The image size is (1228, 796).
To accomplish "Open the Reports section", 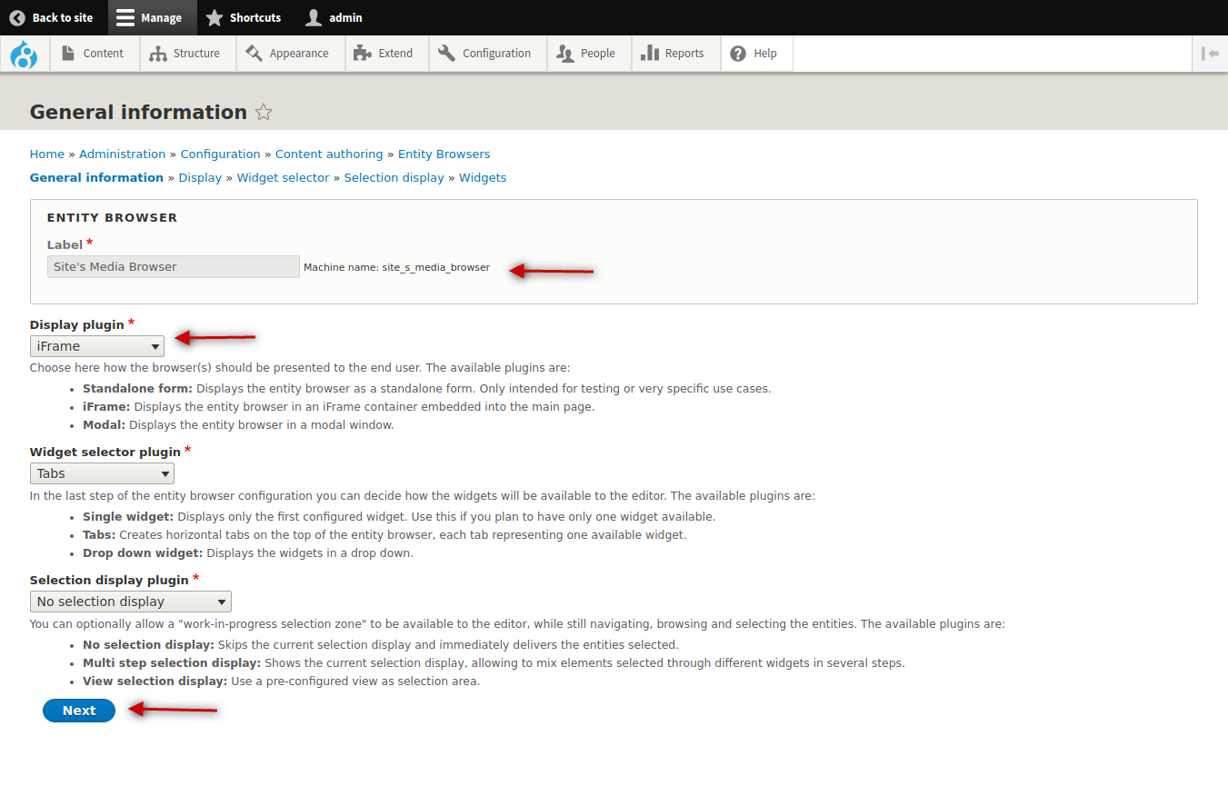I will [x=673, y=54].
